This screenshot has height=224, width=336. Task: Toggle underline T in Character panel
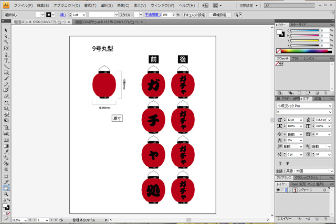click(x=280, y=163)
